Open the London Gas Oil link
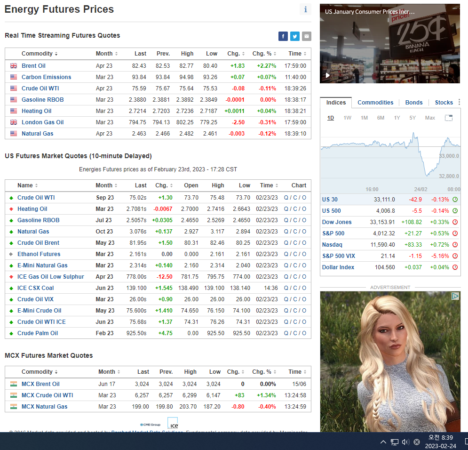Screen dimensions: 468x450 [43, 122]
